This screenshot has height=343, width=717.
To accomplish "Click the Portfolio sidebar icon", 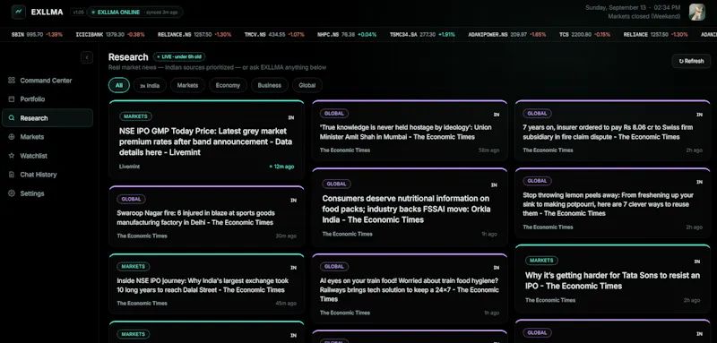I will (x=12, y=99).
